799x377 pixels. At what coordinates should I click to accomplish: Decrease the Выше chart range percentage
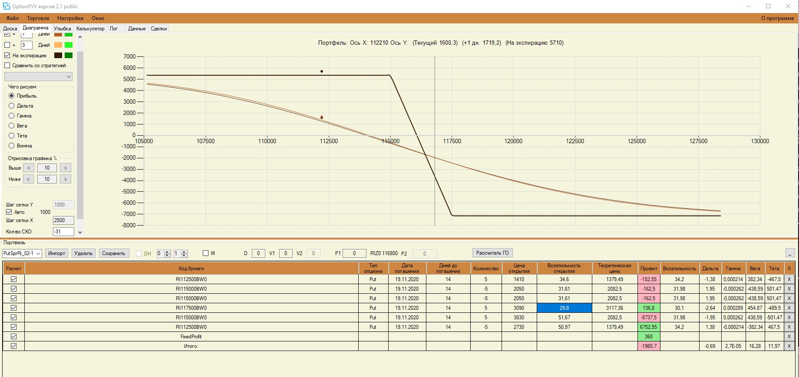pyautogui.click(x=28, y=168)
